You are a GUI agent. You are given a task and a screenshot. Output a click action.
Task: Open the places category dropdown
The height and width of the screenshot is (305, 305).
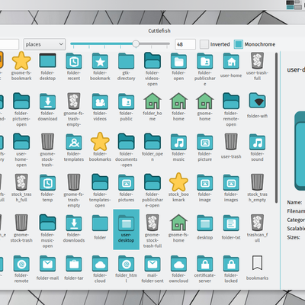click(44, 44)
